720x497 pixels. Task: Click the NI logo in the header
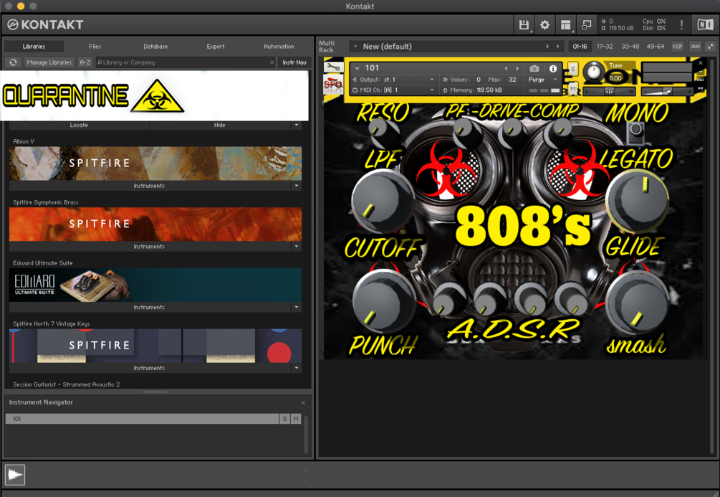[705, 25]
